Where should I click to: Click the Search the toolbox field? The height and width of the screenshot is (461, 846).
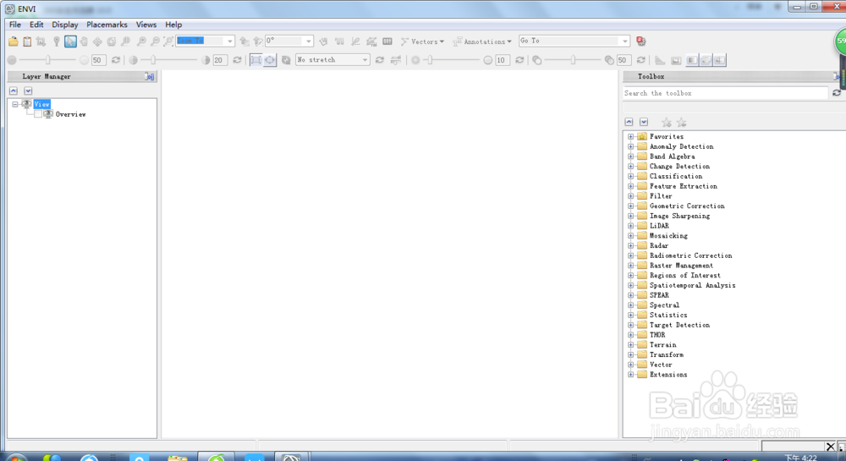tap(725, 93)
